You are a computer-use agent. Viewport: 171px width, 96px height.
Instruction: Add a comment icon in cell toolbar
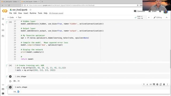154,84
